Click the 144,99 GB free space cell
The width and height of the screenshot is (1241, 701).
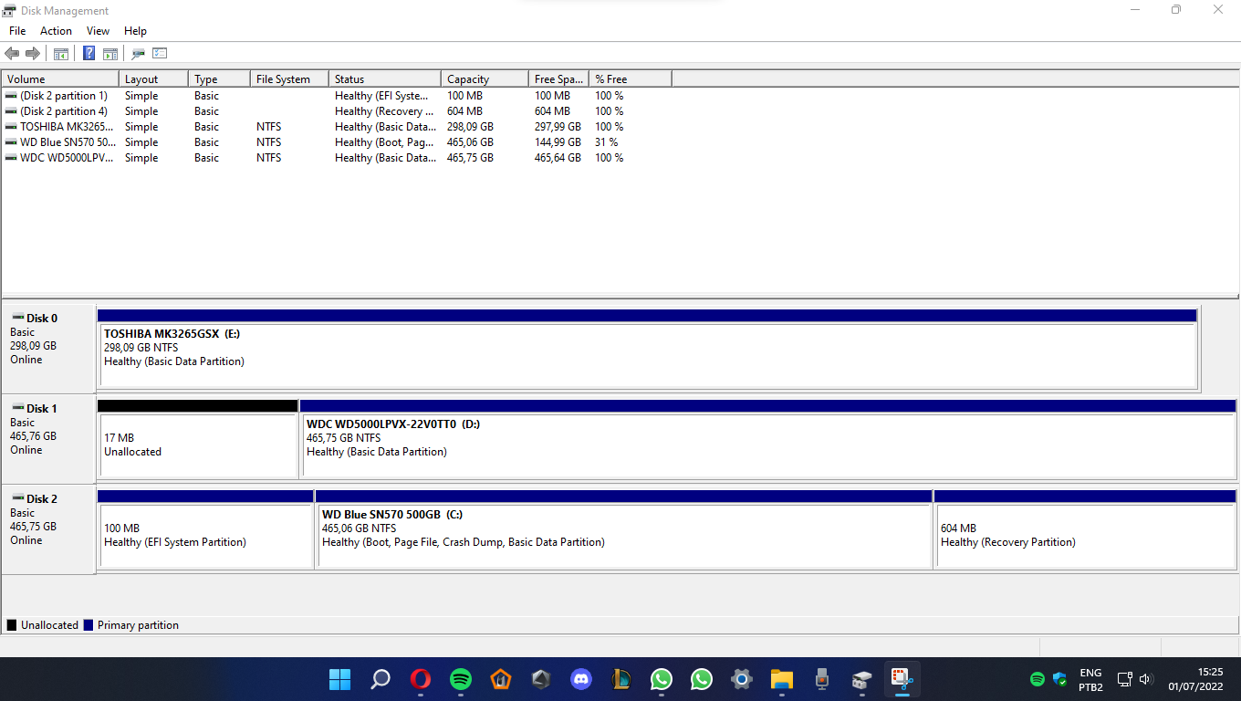[x=558, y=142]
